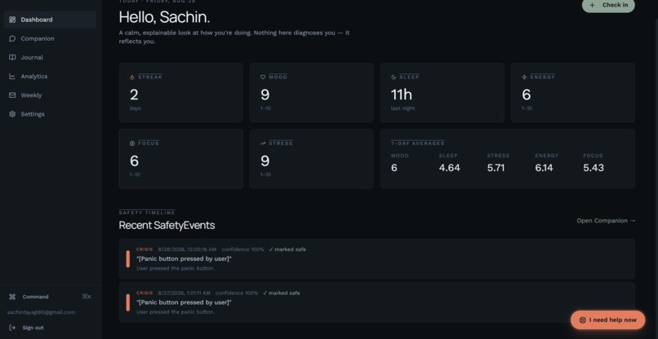Click the sparkle icon on Energy card
Image resolution: width=658 pixels, height=339 pixels.
(524, 77)
